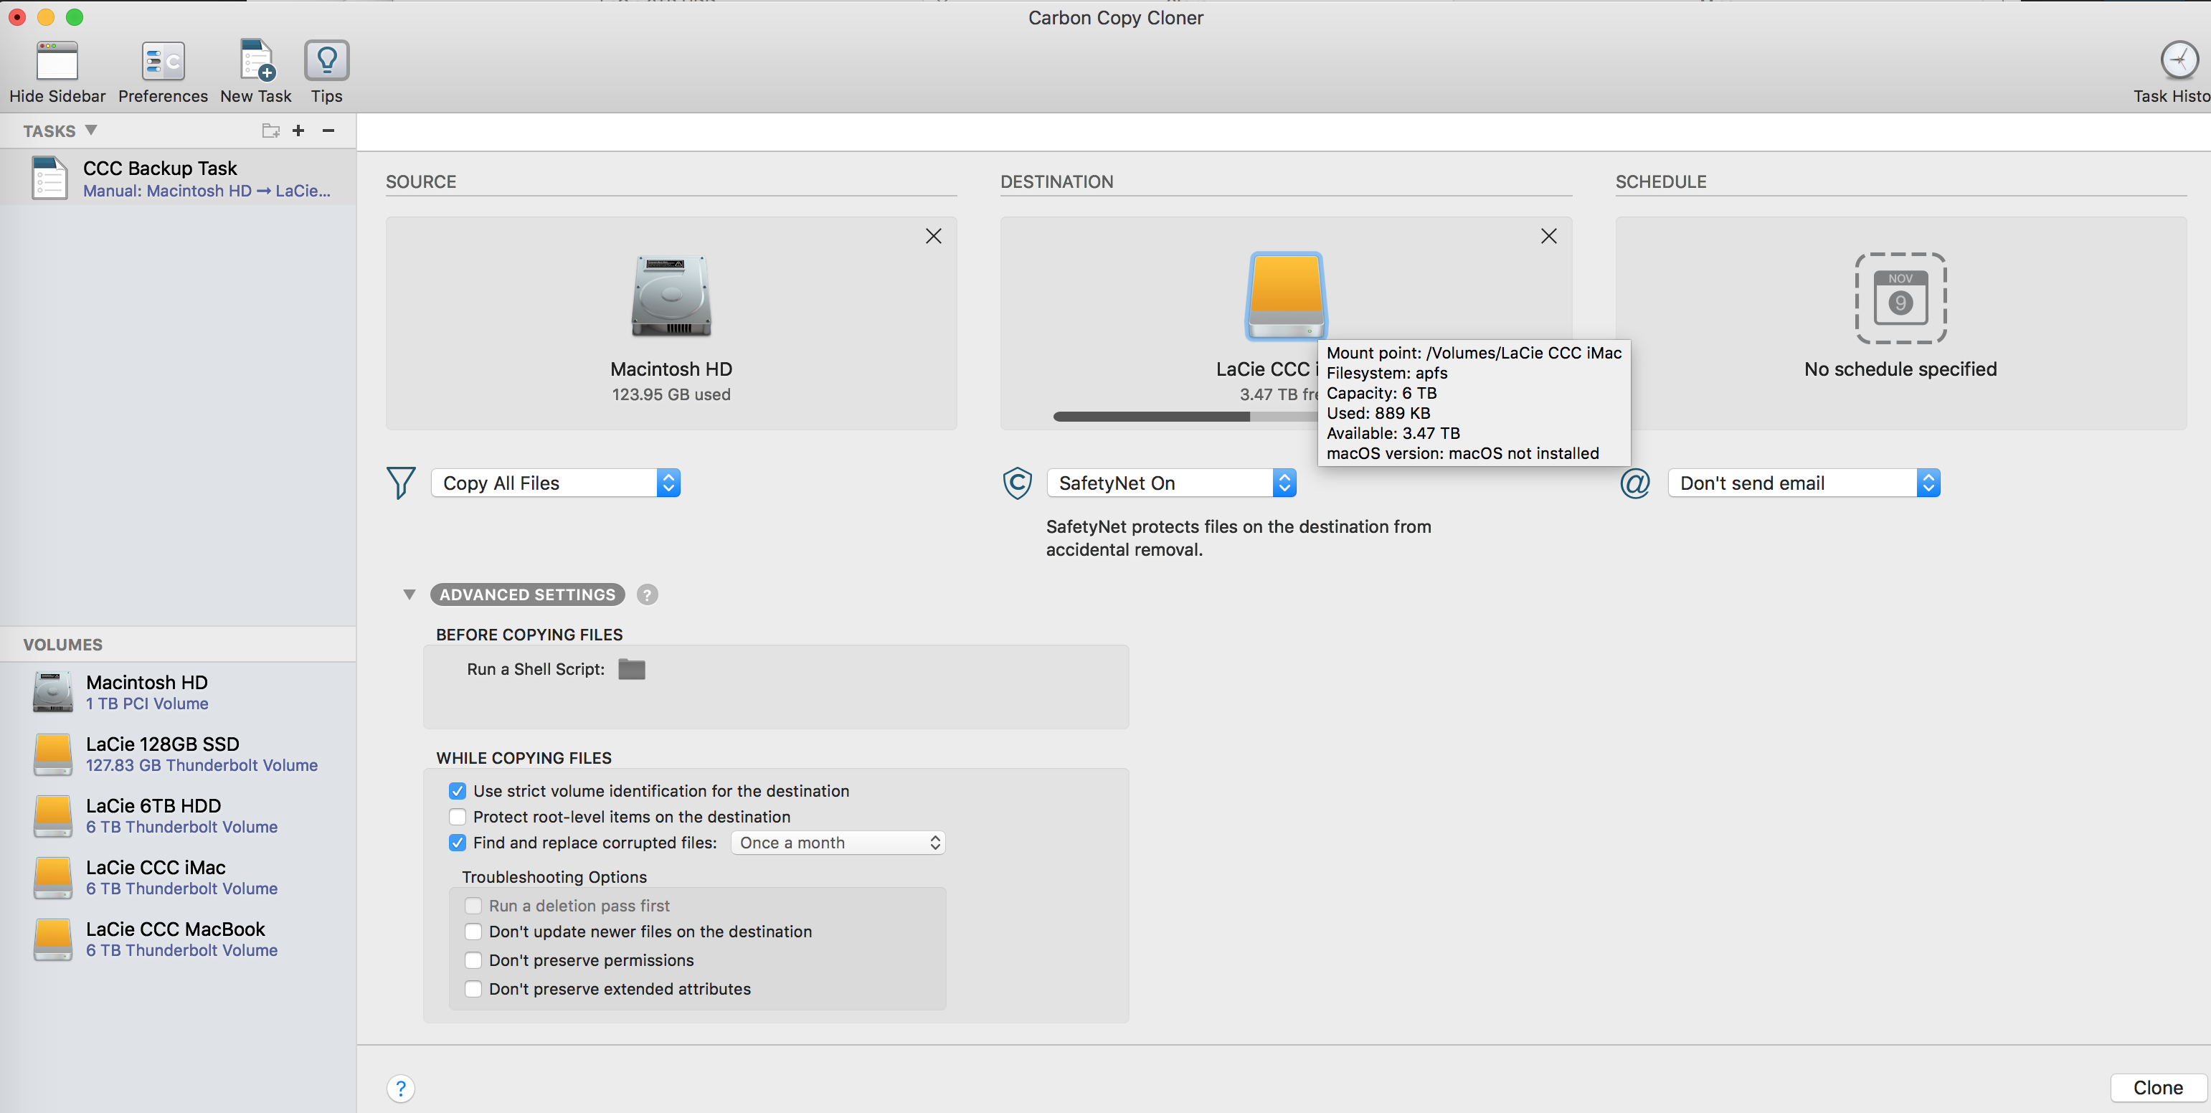This screenshot has height=1113, width=2211.
Task: Select LaCie 128GB SSD volume
Action: (x=178, y=754)
